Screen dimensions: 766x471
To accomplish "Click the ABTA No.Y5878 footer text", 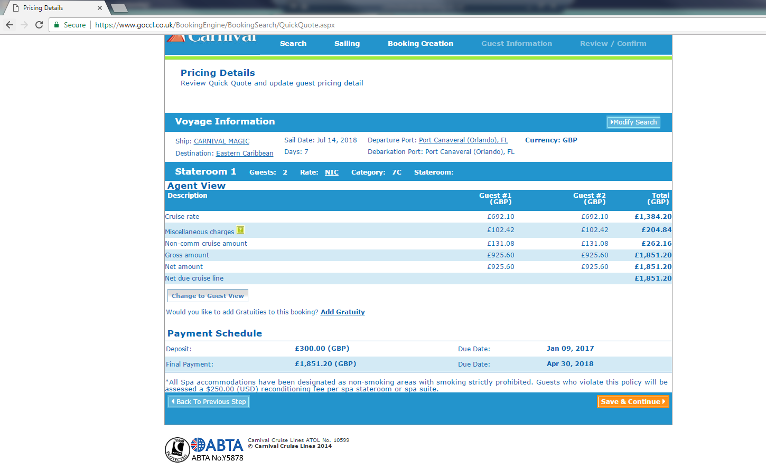I will 217,458.
